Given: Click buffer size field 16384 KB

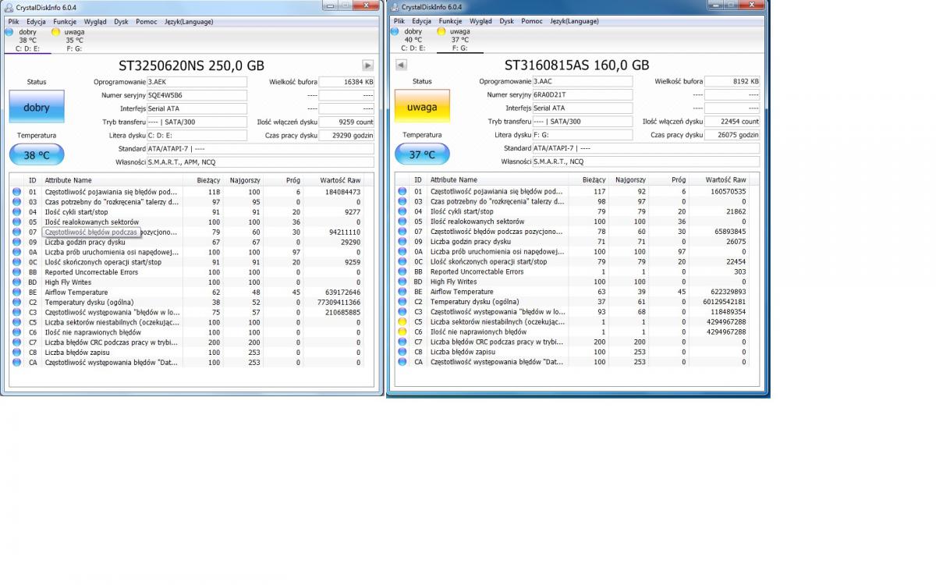Looking at the screenshot, I should pyautogui.click(x=346, y=82).
